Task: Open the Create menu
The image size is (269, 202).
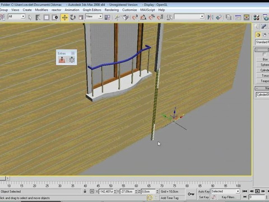Action: [27, 10]
